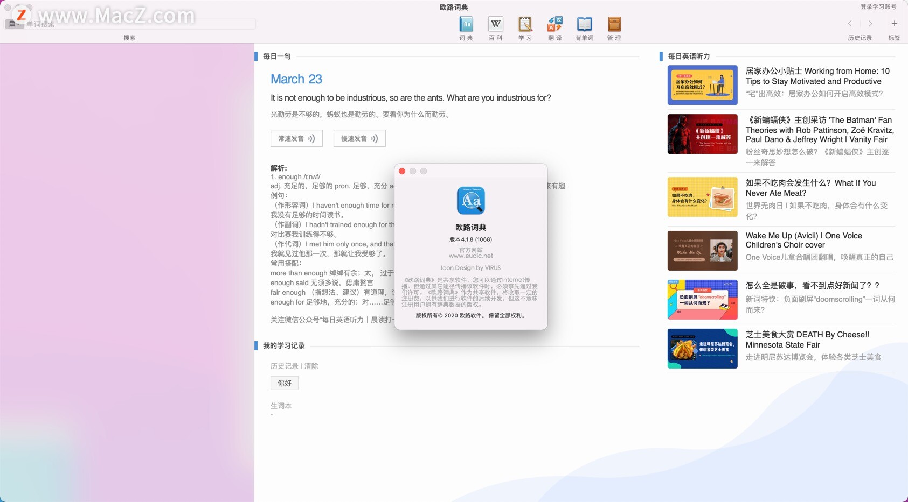Play 常速发音 normal speed pronunciation
The width and height of the screenshot is (908, 502).
click(296, 138)
